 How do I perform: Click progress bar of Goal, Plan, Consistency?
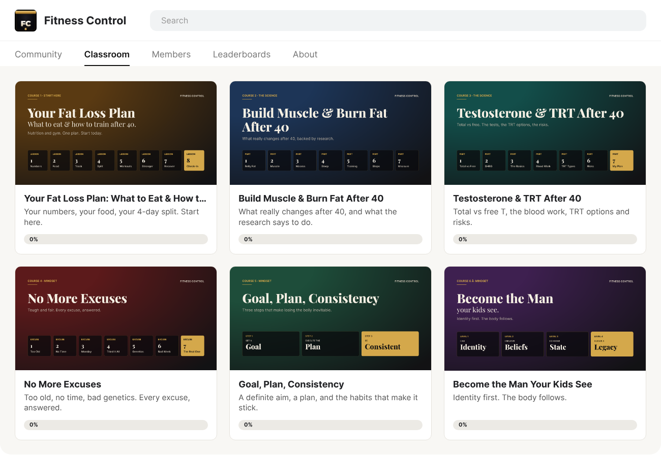[330, 425]
